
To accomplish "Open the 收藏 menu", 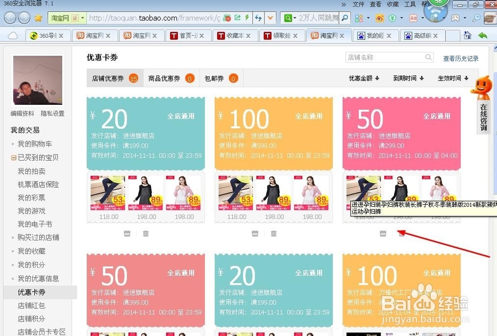I will point(393,4).
